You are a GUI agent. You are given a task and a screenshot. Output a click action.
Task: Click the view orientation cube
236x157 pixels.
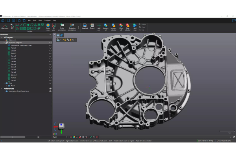click(x=61, y=126)
